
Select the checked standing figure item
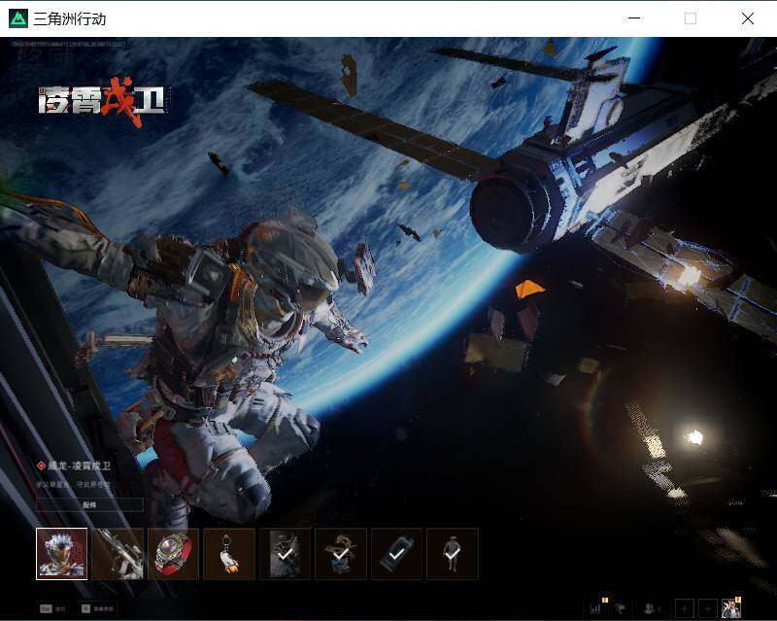pos(453,554)
